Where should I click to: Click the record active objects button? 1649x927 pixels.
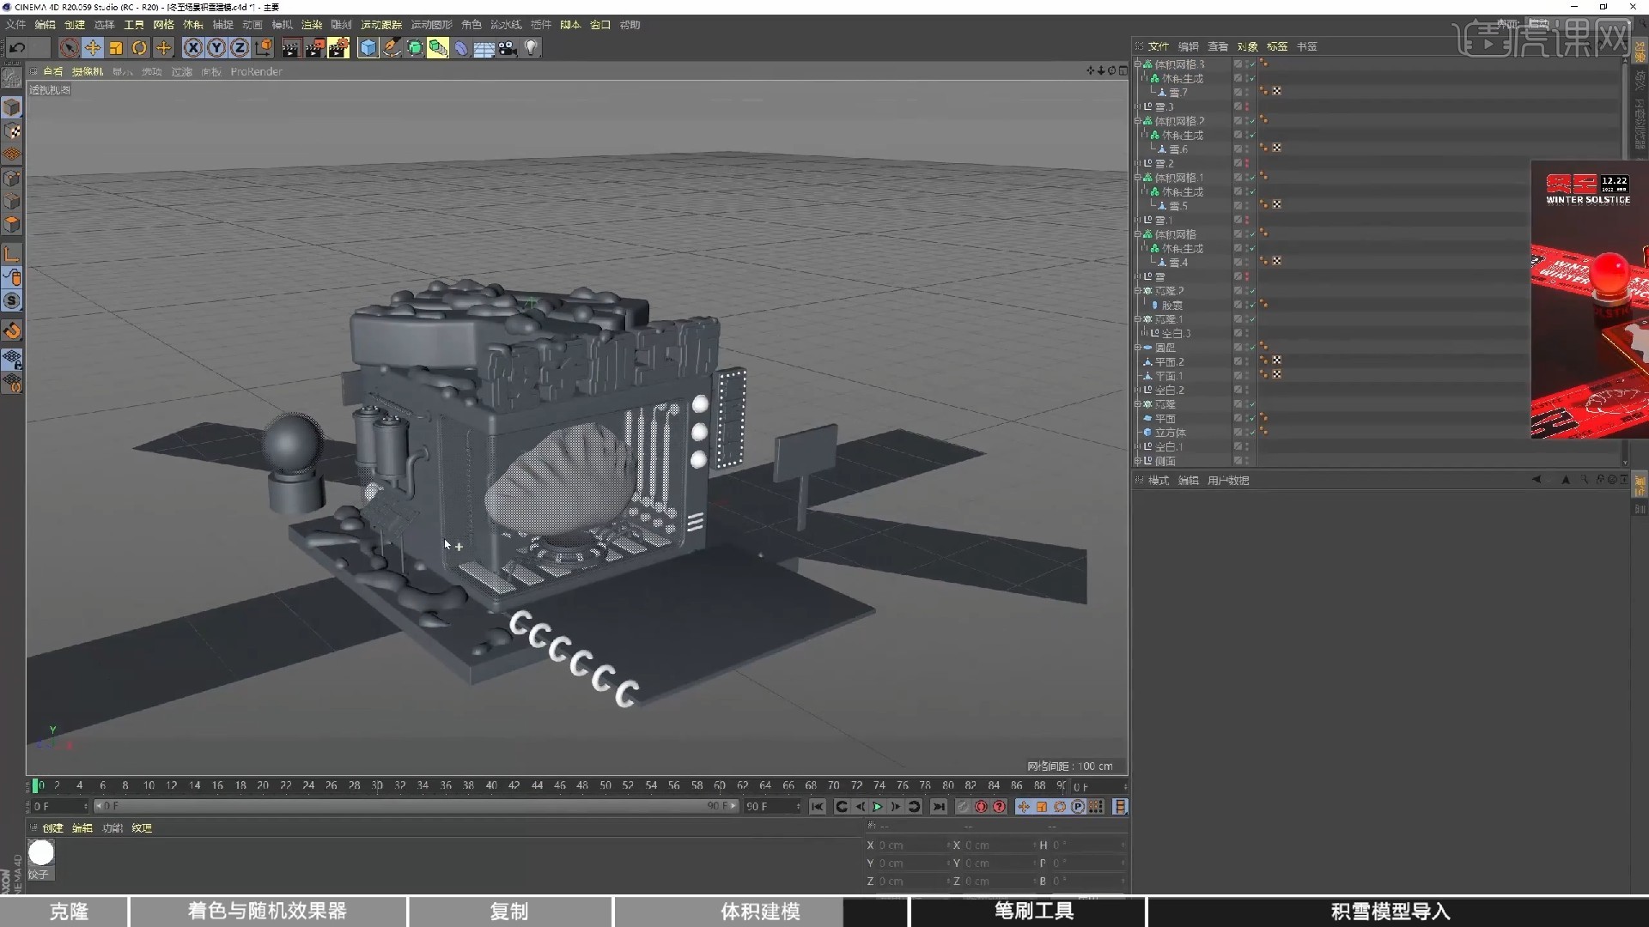[x=963, y=807]
